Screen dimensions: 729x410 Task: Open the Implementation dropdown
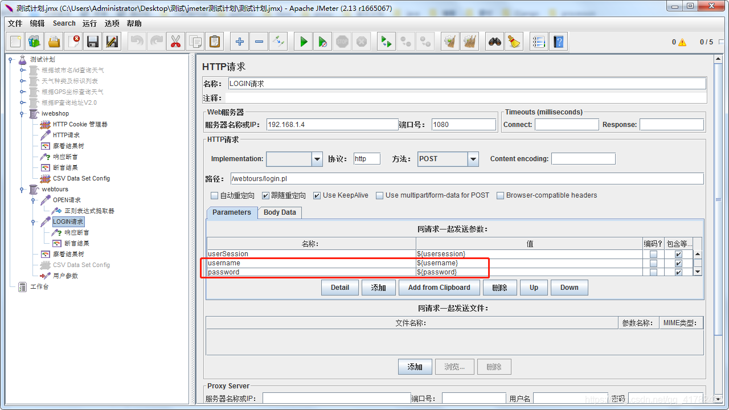(x=317, y=159)
